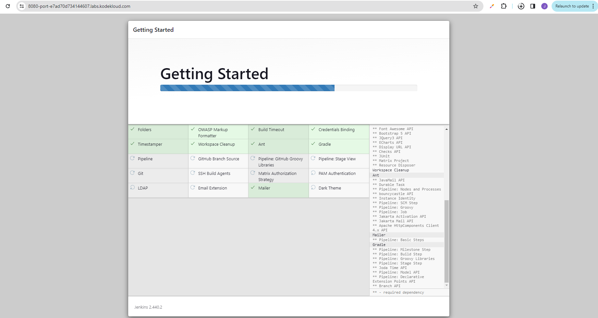Viewport: 598px width, 318px height.
Task: Click the scroll up arrow in the install log
Action: [447, 129]
